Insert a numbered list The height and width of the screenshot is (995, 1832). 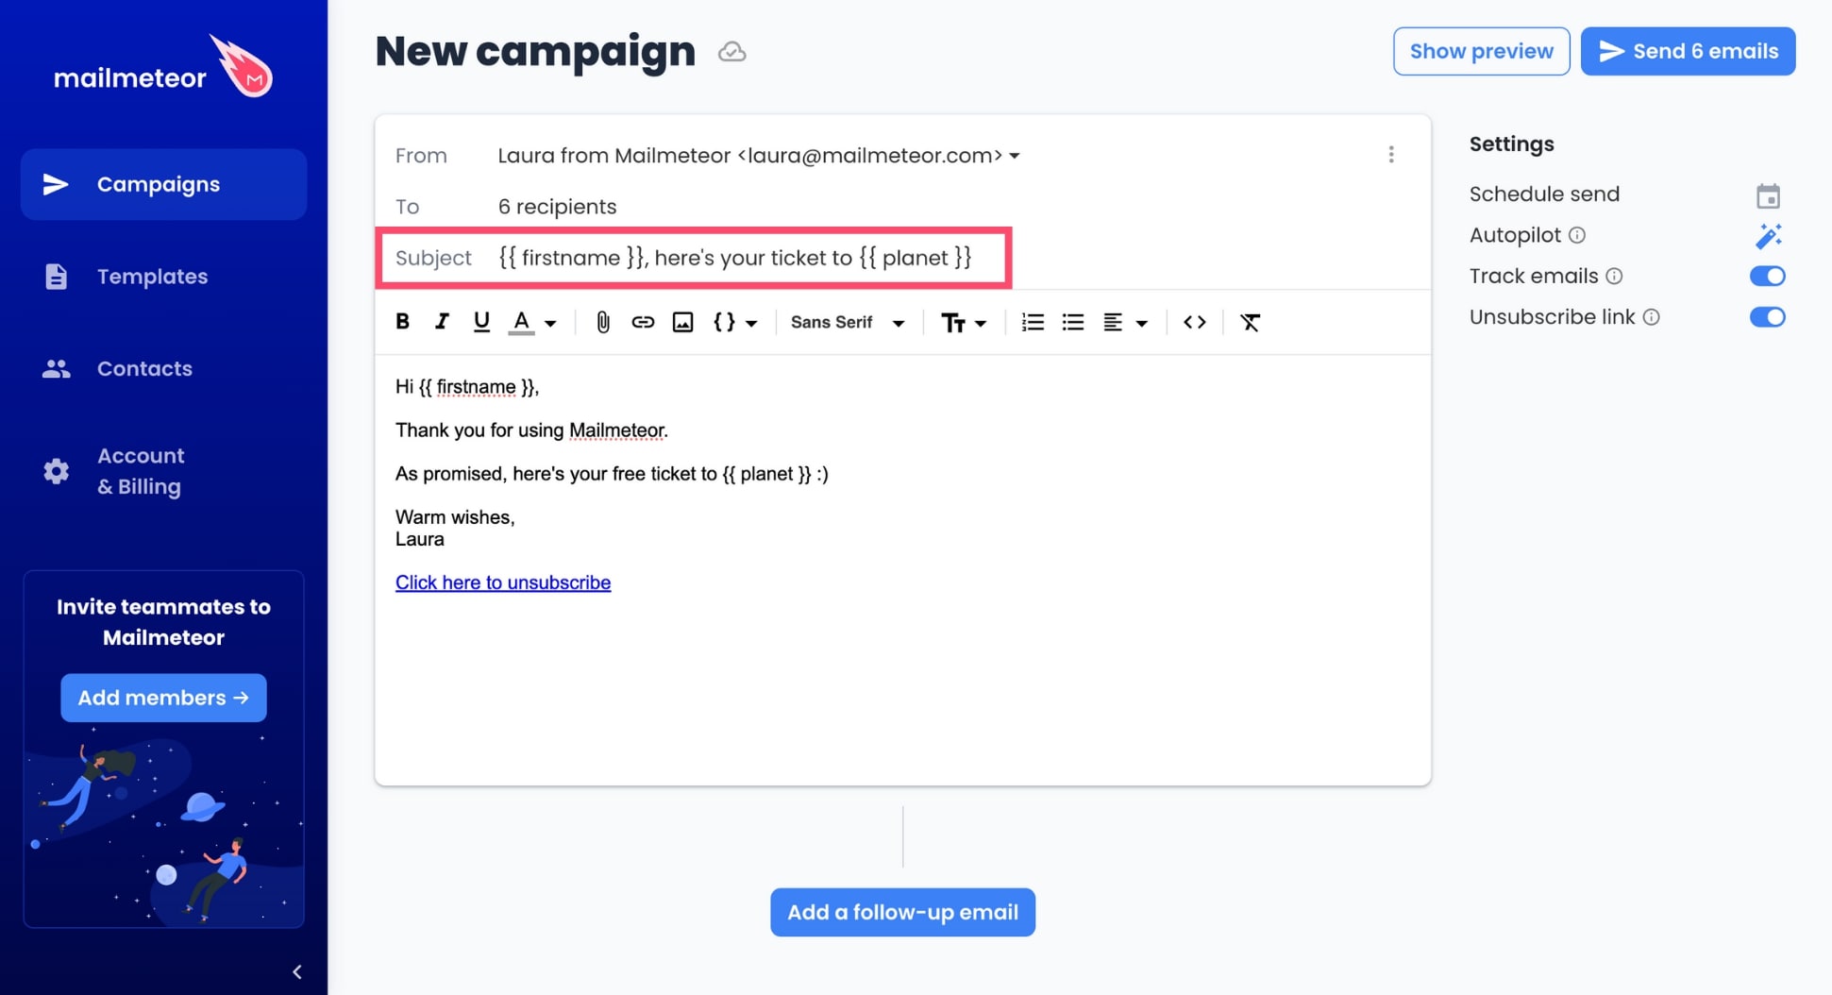[x=1033, y=322]
